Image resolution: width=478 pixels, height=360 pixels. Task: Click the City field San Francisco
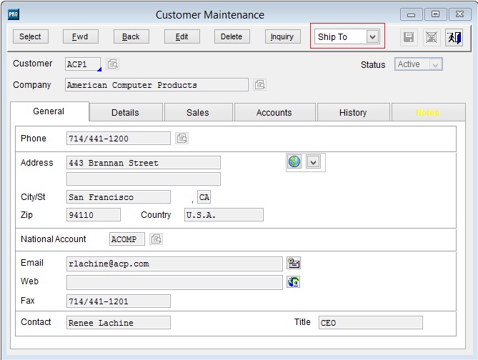point(119,197)
